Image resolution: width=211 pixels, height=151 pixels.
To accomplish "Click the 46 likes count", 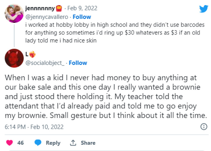I will point(20,143).
